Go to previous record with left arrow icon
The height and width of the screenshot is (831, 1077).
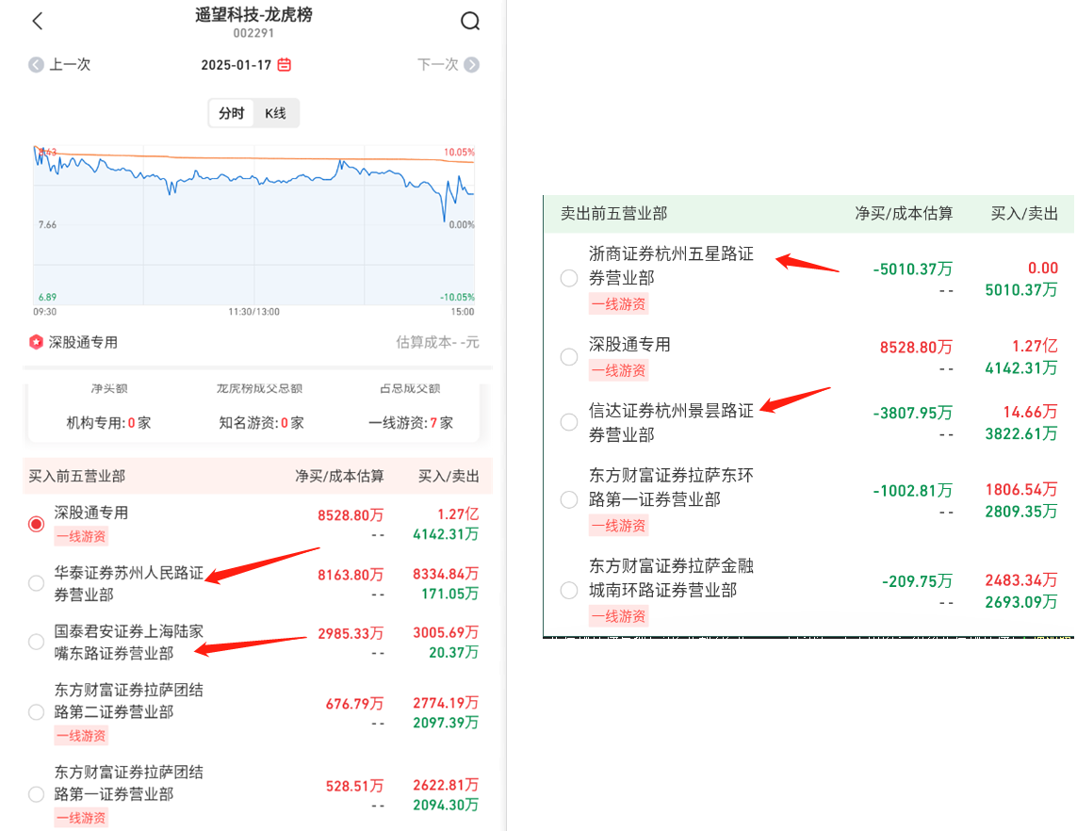pos(36,65)
